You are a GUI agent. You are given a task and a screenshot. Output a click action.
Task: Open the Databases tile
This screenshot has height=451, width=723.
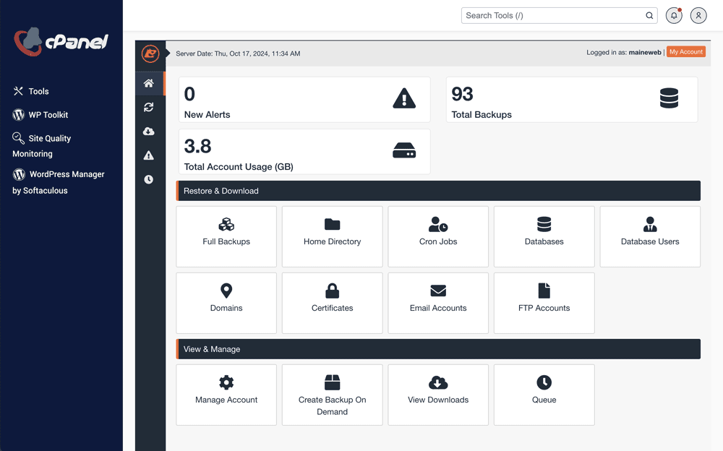click(544, 236)
